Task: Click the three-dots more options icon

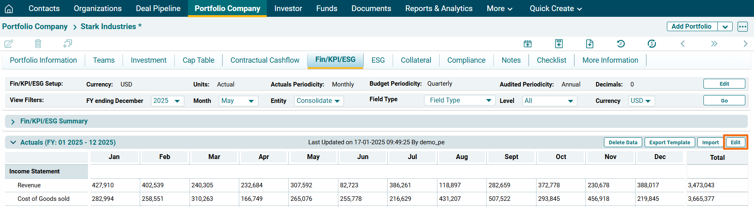Action: point(742,27)
